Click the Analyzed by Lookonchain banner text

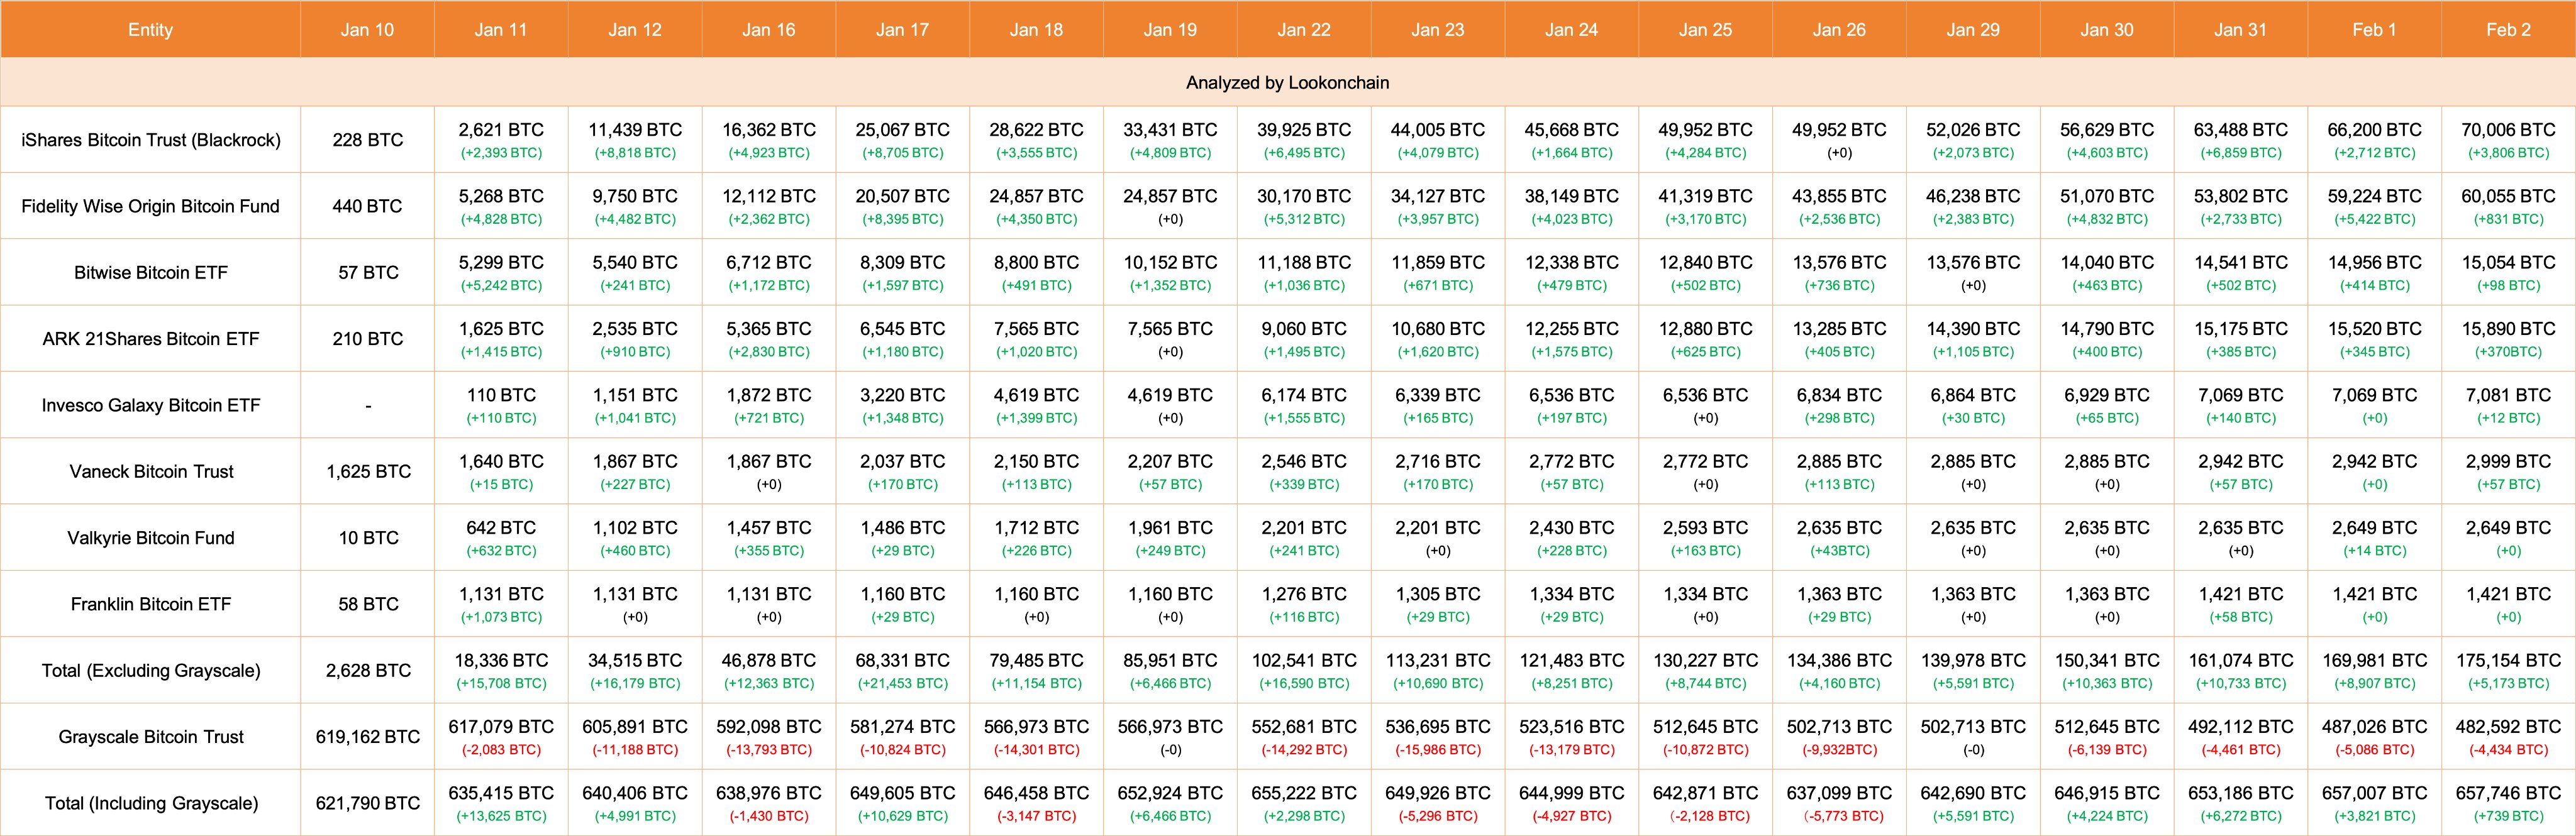(x=1287, y=83)
